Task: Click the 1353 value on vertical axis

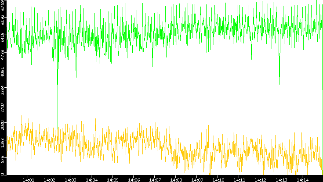Action: (2, 143)
